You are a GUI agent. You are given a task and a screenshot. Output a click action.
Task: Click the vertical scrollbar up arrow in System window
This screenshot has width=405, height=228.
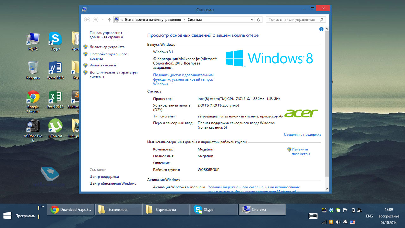pos(327,29)
